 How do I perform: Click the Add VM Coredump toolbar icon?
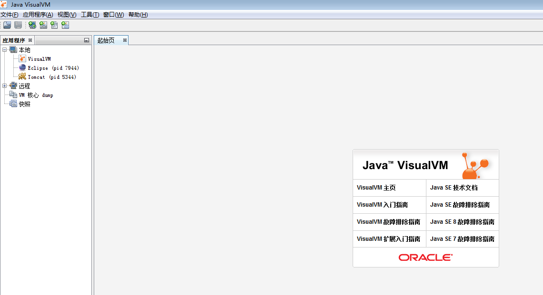coord(54,25)
